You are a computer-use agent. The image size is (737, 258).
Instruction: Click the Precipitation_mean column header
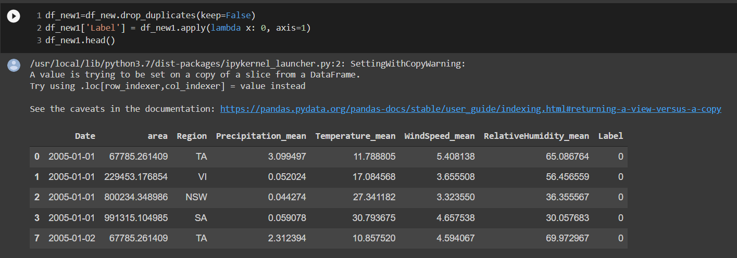pos(261,136)
